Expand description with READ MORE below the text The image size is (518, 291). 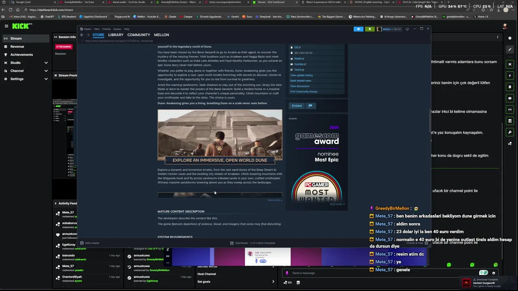pyautogui.click(x=275, y=200)
